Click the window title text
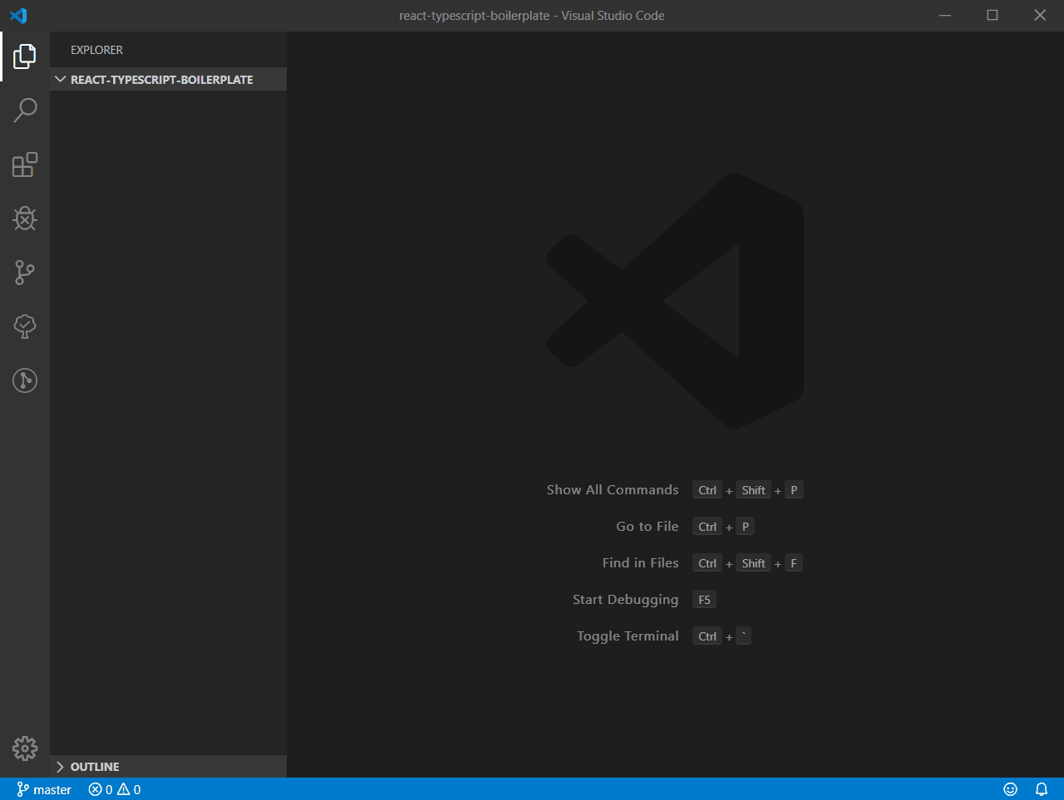 pos(532,16)
